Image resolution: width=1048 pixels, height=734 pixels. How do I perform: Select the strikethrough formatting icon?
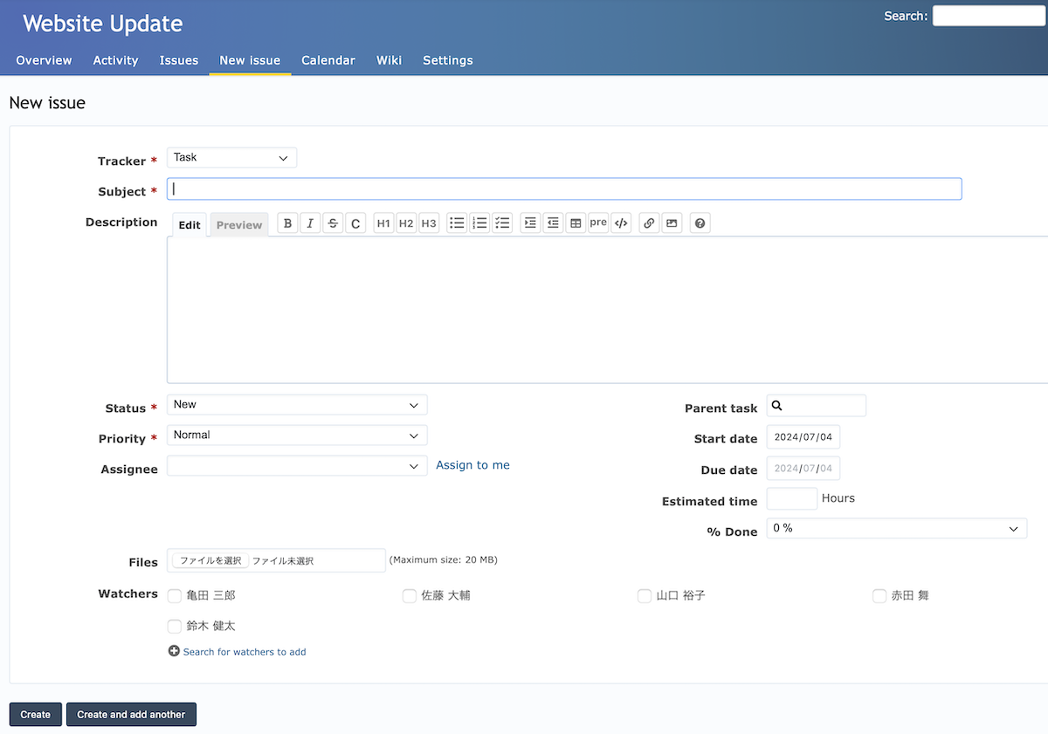coord(333,223)
